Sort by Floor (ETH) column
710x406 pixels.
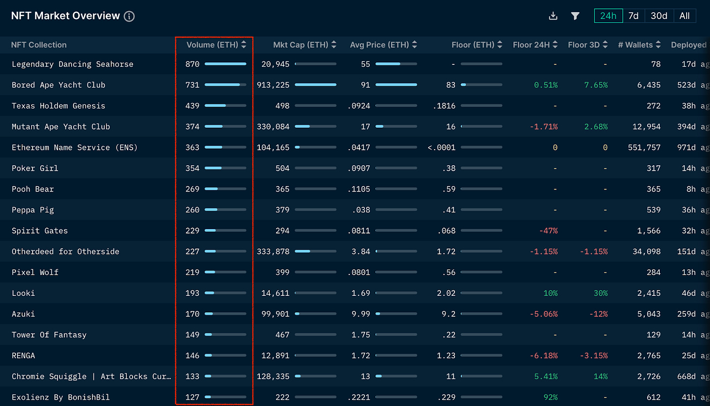tap(476, 45)
